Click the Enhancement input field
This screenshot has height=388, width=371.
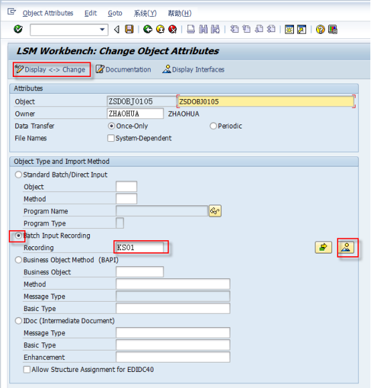pyautogui.click(x=173, y=357)
